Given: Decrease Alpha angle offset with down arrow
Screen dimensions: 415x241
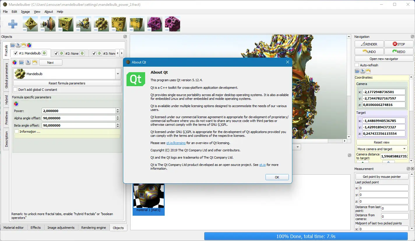Looking at the screenshot, I should coord(118,120).
